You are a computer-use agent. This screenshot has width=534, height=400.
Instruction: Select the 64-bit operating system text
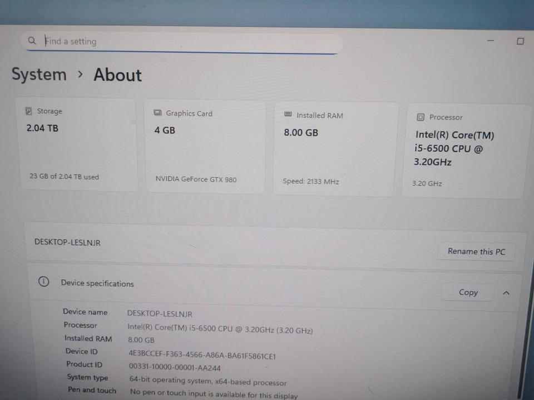tap(207, 381)
